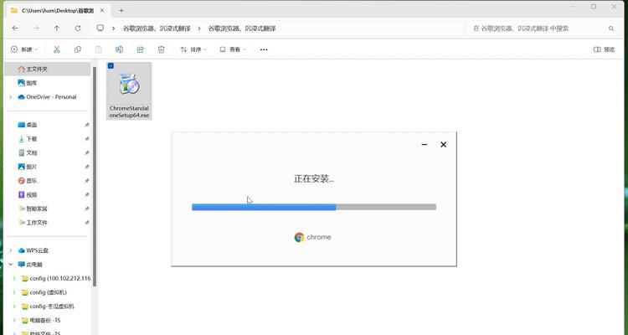The height and width of the screenshot is (335, 628).
Task: Select 主文件夹 in the sidebar
Action: point(48,69)
